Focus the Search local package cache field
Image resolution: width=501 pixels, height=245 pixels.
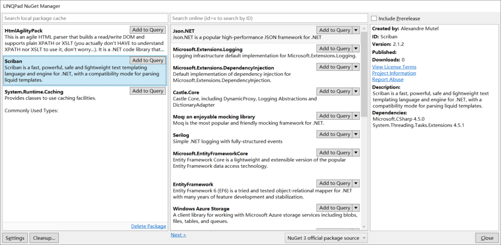click(85, 18)
